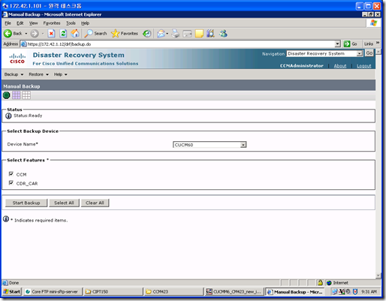This screenshot has height=301, width=386.
Task: Click the security lock icon in status bar
Action: pyautogui.click(x=320, y=283)
